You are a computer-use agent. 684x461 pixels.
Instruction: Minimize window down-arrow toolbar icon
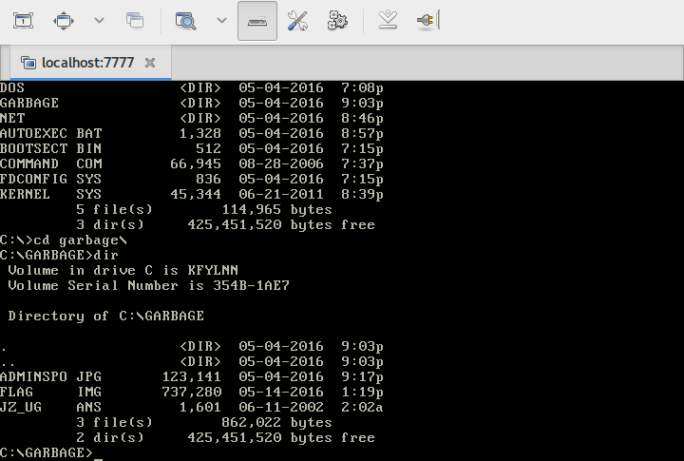[388, 21]
